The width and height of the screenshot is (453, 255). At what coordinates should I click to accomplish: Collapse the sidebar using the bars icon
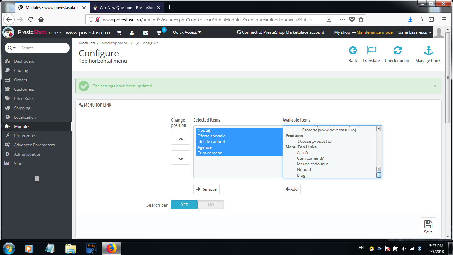37,179
